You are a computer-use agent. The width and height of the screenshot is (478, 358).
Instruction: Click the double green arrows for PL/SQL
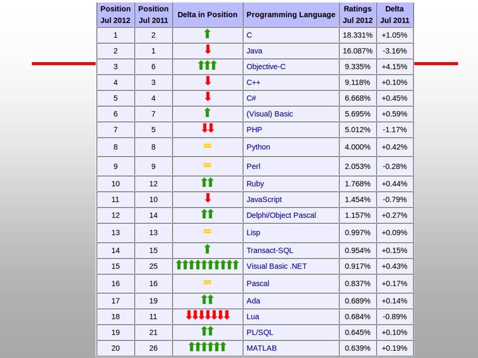(x=207, y=331)
